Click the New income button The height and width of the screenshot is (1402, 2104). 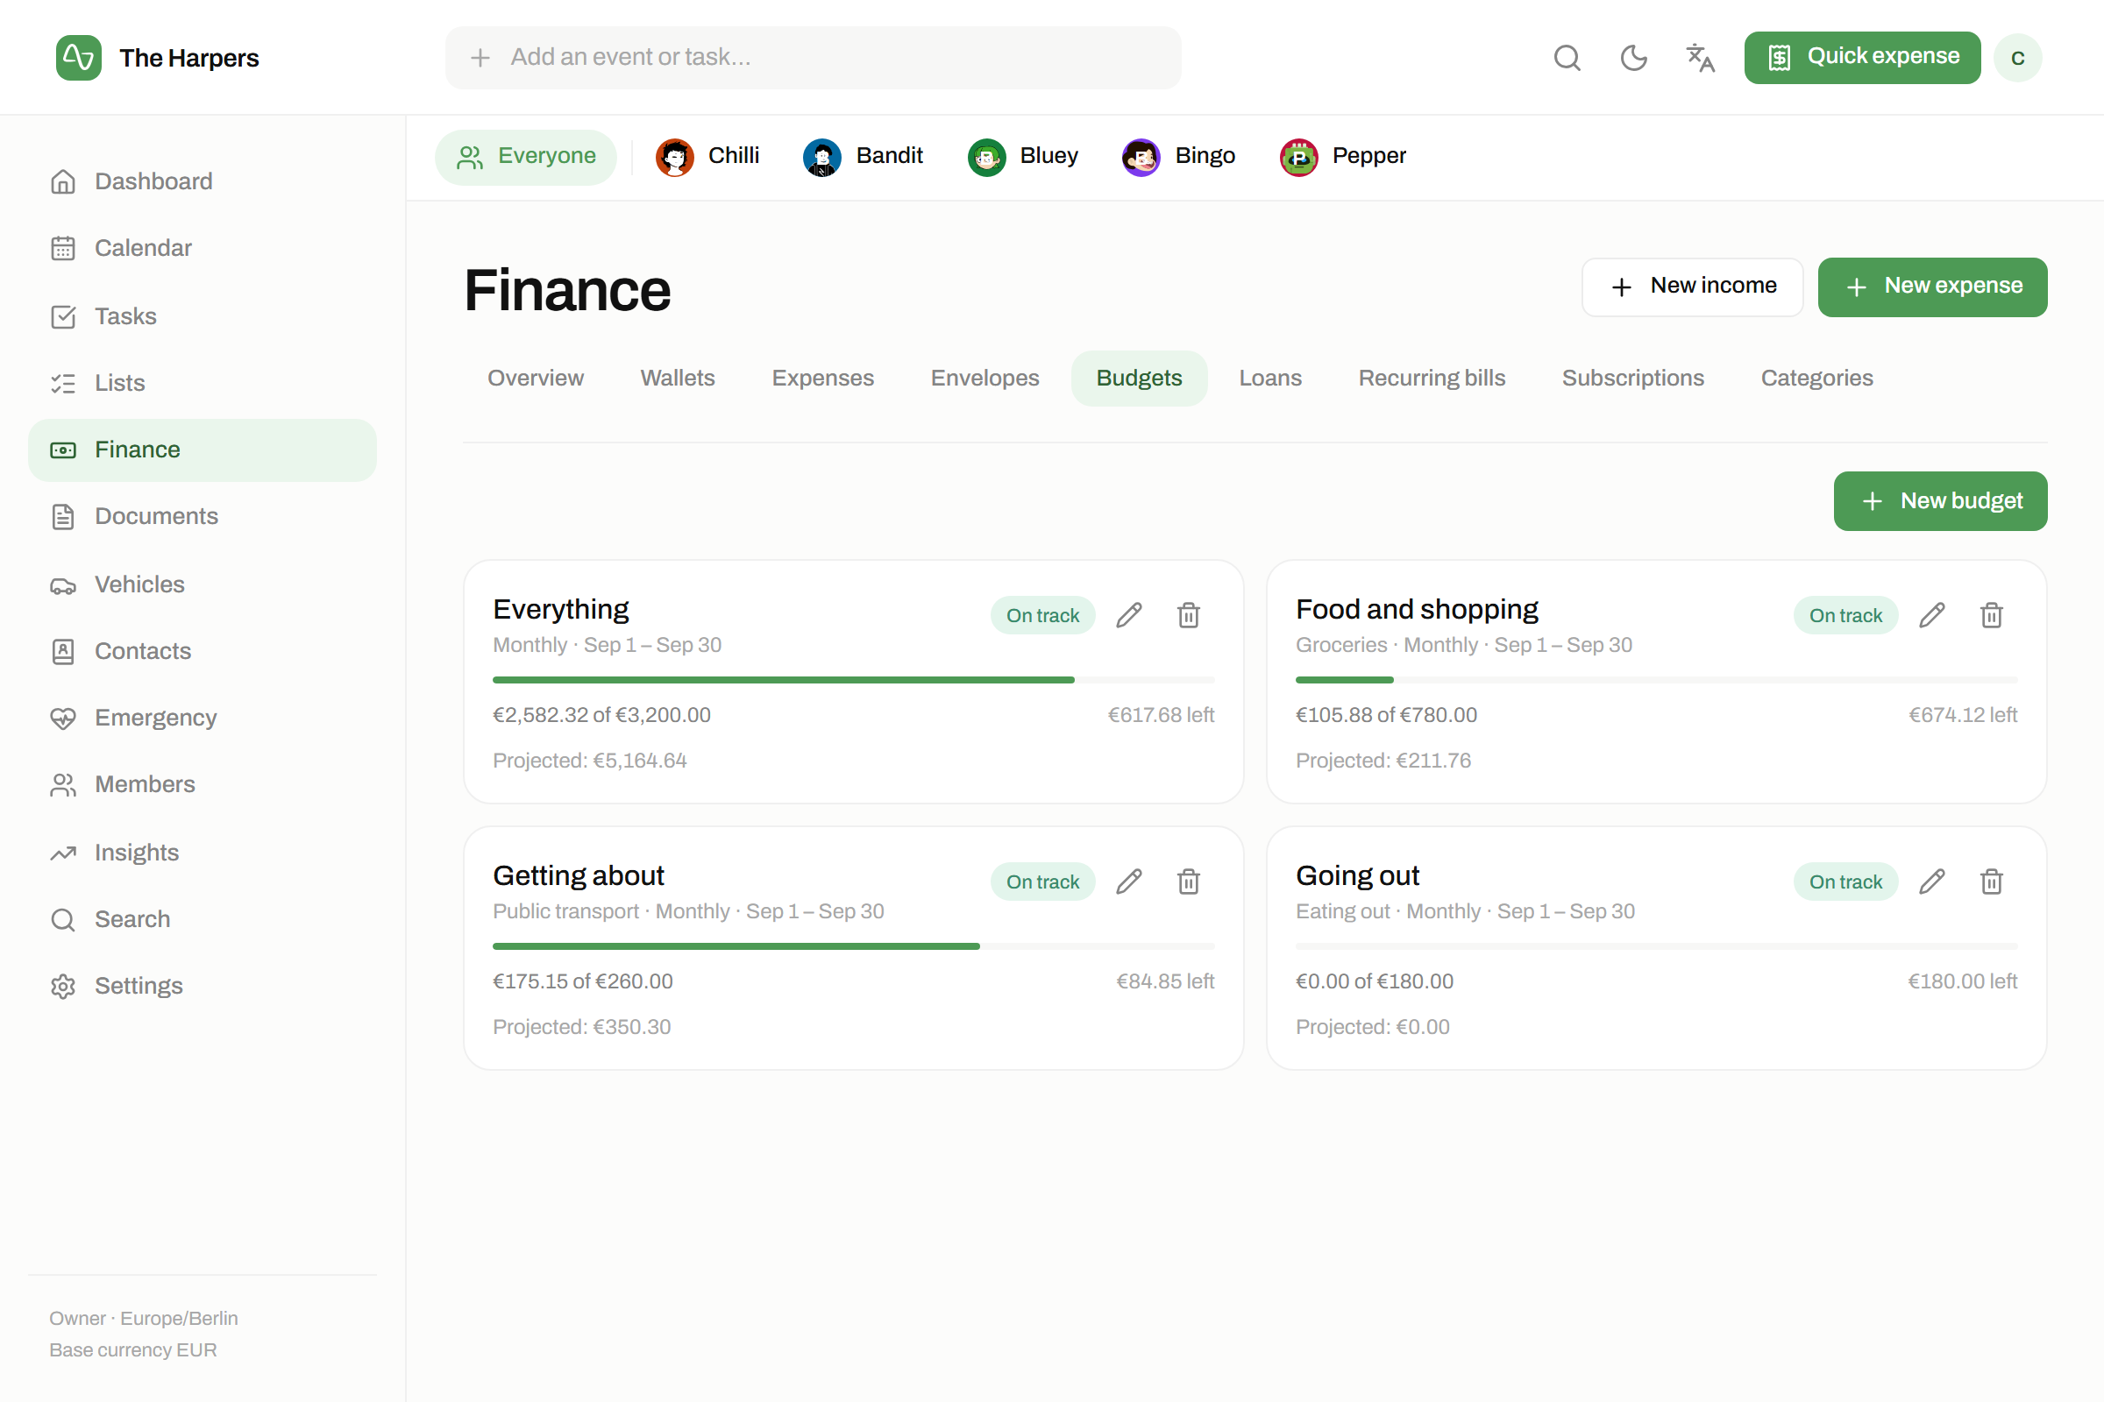point(1693,287)
